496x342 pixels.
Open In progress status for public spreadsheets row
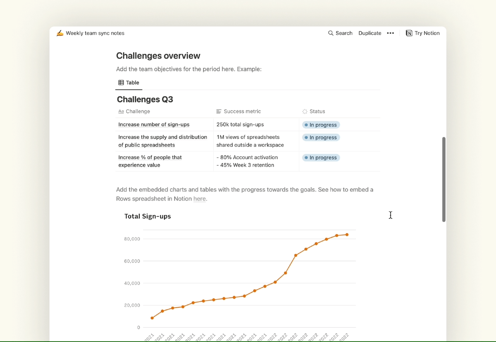321,137
